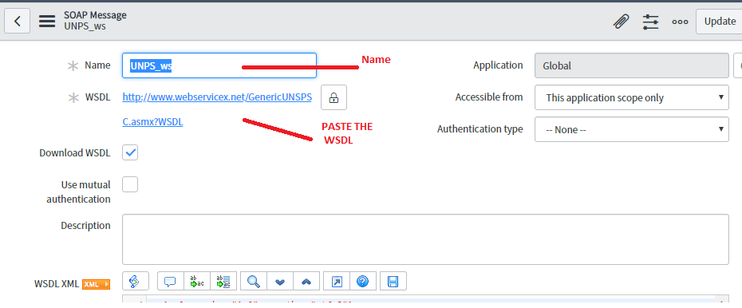This screenshot has height=308, width=742.
Task: Click the Use mutual authentication label
Action: [78, 192]
